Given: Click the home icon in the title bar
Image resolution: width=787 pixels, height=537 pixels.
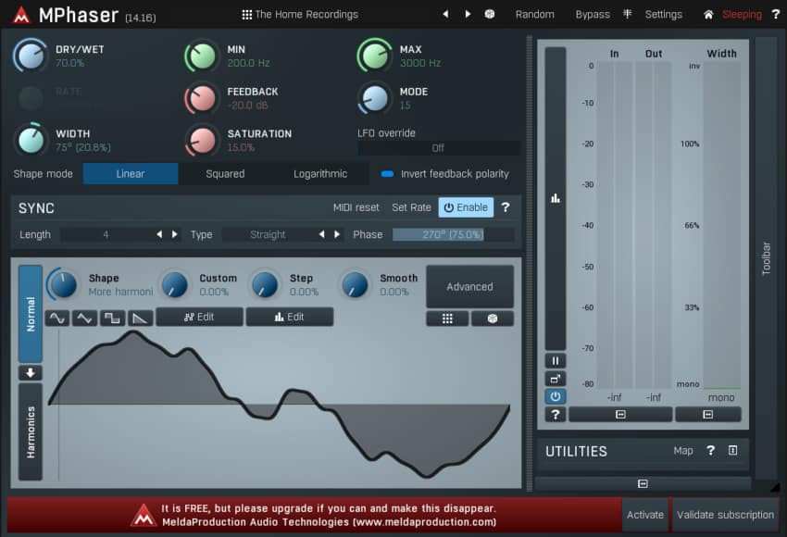Looking at the screenshot, I should click(708, 15).
